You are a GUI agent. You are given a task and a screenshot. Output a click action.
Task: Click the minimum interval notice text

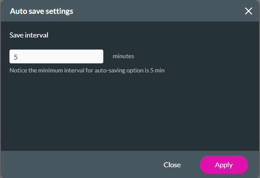87,70
